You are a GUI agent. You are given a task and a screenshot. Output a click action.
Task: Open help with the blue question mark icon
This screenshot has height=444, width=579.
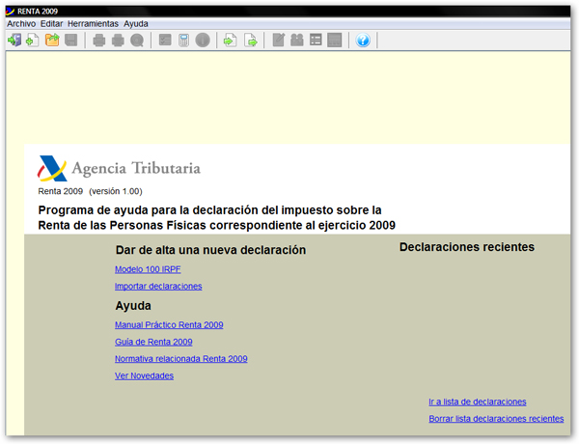click(x=363, y=40)
